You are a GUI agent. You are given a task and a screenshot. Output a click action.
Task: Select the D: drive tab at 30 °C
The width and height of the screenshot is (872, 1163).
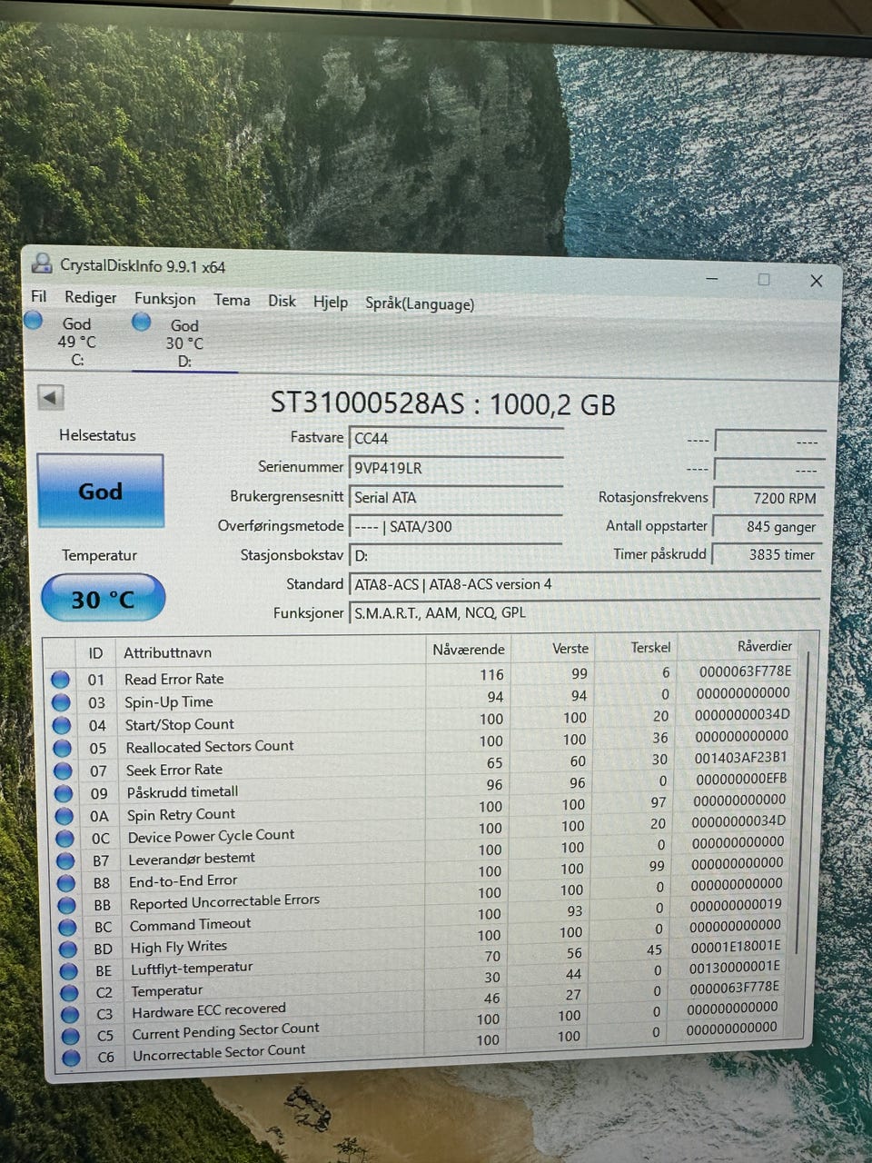point(184,343)
